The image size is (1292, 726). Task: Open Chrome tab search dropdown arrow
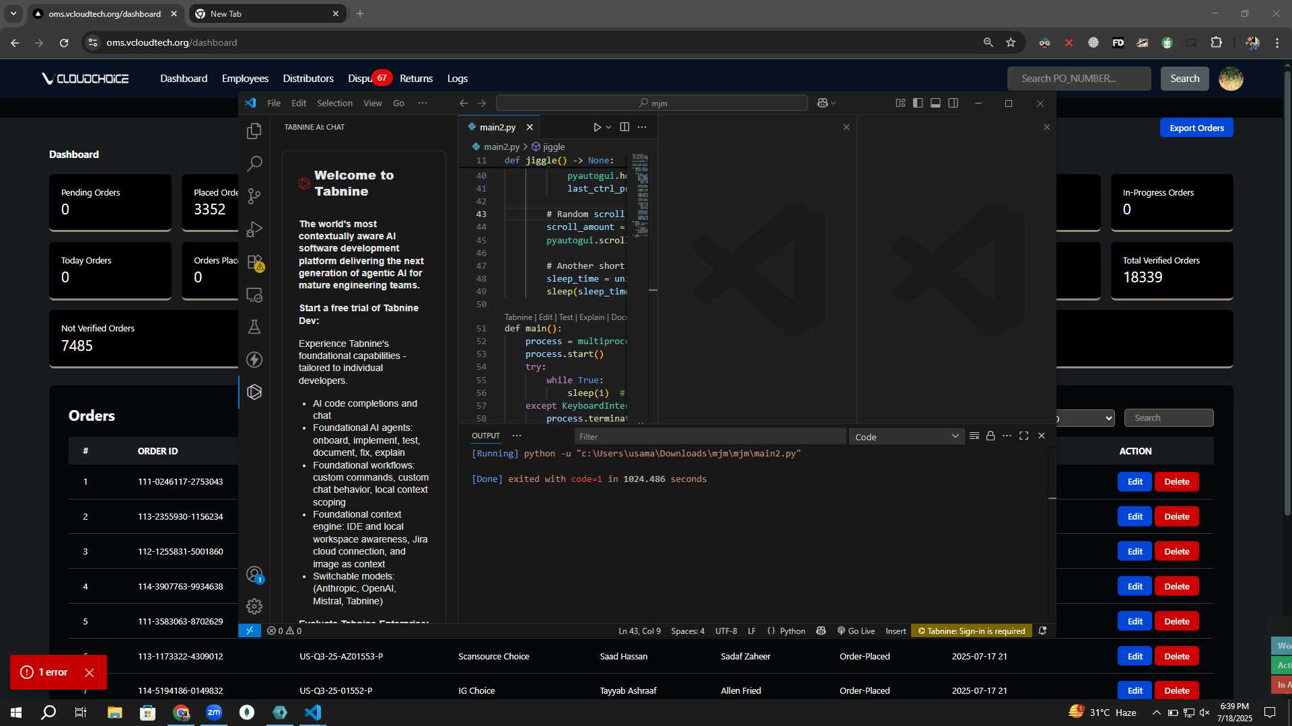click(x=13, y=13)
